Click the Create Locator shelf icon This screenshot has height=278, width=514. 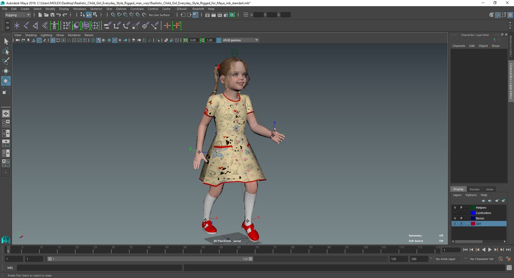17,26
